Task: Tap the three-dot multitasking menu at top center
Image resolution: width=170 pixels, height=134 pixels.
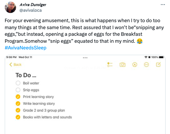Action: click(x=85, y=58)
